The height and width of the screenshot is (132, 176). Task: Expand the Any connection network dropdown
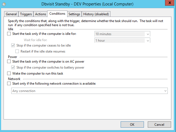click(x=89, y=91)
